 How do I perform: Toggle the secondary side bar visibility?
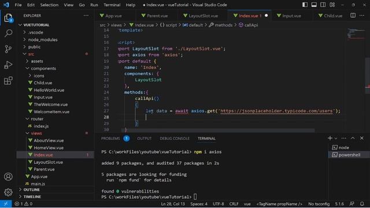pyautogui.click(x=323, y=5)
